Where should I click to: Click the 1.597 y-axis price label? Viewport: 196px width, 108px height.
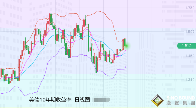pos(190,32)
